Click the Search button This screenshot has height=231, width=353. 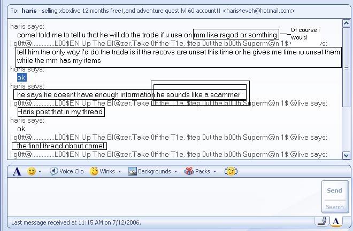[334, 207]
